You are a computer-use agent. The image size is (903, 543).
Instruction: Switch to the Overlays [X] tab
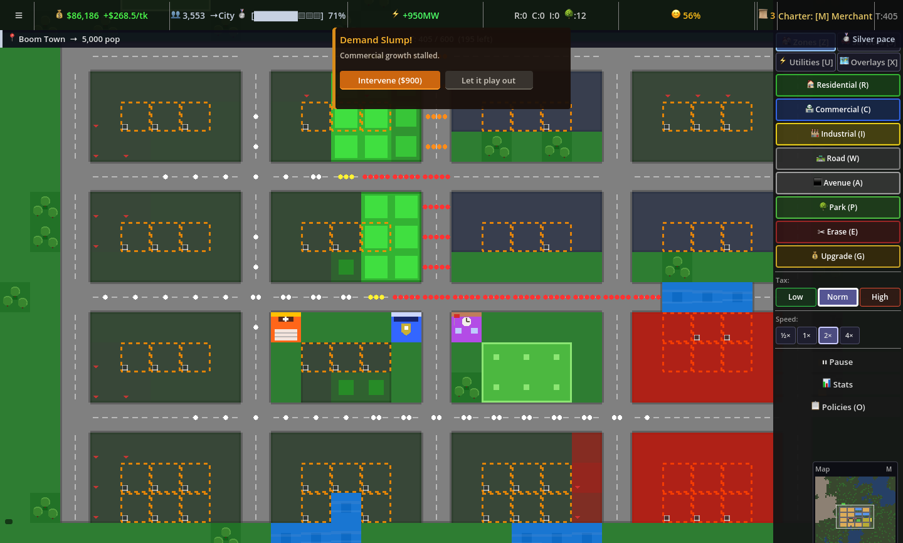pyautogui.click(x=869, y=62)
